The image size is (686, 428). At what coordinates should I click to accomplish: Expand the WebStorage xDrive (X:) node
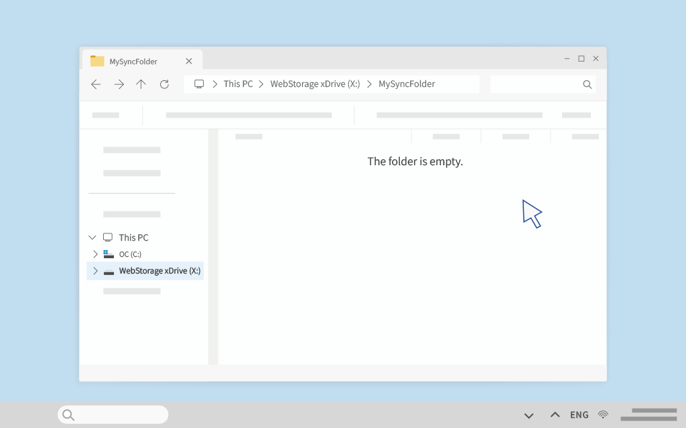tap(95, 271)
